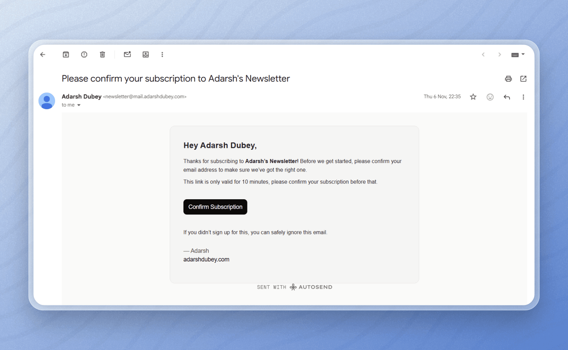
Task: Open email in a new window
Action: click(523, 79)
